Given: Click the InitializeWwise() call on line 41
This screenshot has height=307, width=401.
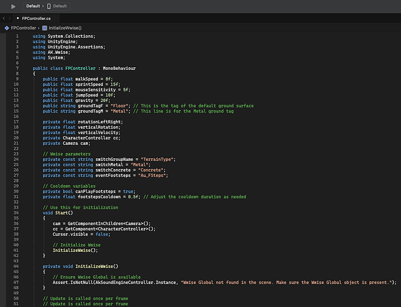Looking at the screenshot, I should pos(75,250).
